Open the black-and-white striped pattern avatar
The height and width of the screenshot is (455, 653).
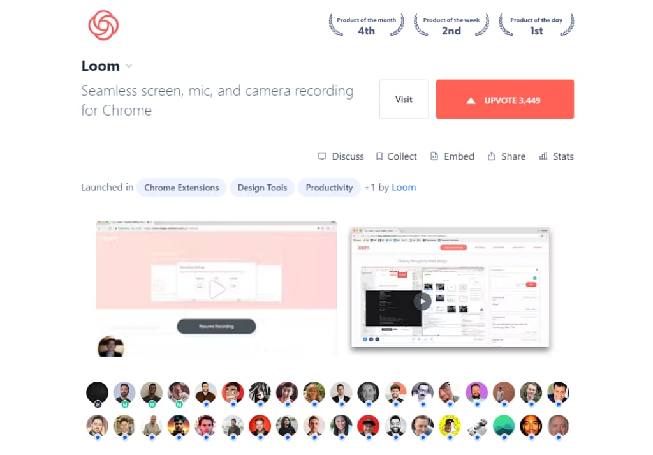[x=260, y=393]
